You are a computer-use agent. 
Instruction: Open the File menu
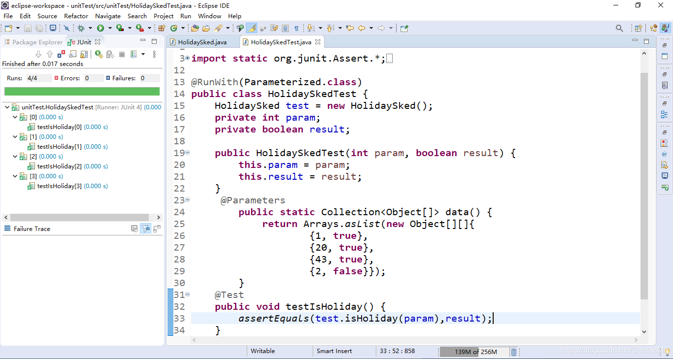(x=8, y=16)
